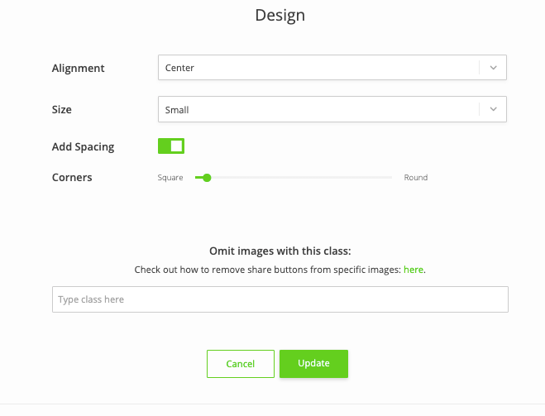Open the green "here" link
This screenshot has width=545, height=416.
[x=414, y=270]
